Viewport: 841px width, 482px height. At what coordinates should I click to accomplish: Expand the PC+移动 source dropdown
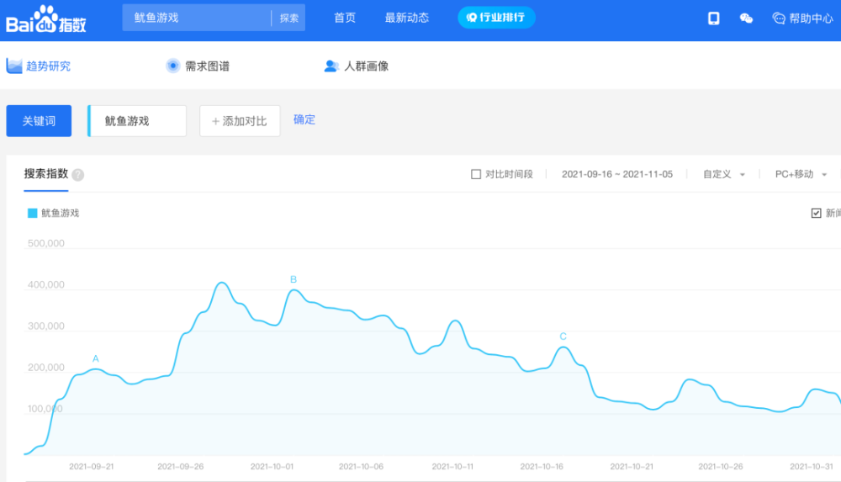[x=801, y=174]
